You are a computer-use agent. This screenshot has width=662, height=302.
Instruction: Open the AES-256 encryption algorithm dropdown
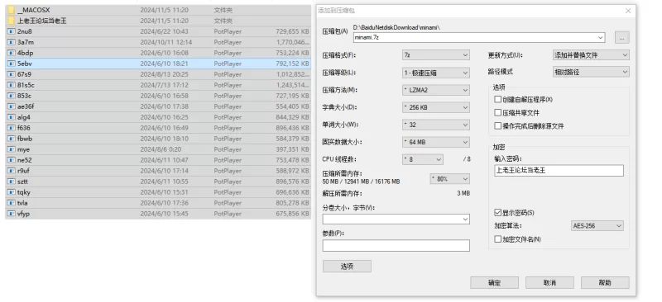[597, 226]
